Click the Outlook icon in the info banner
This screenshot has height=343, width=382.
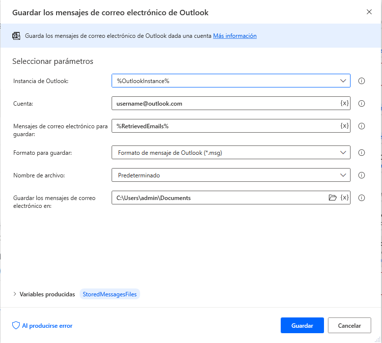(16, 36)
